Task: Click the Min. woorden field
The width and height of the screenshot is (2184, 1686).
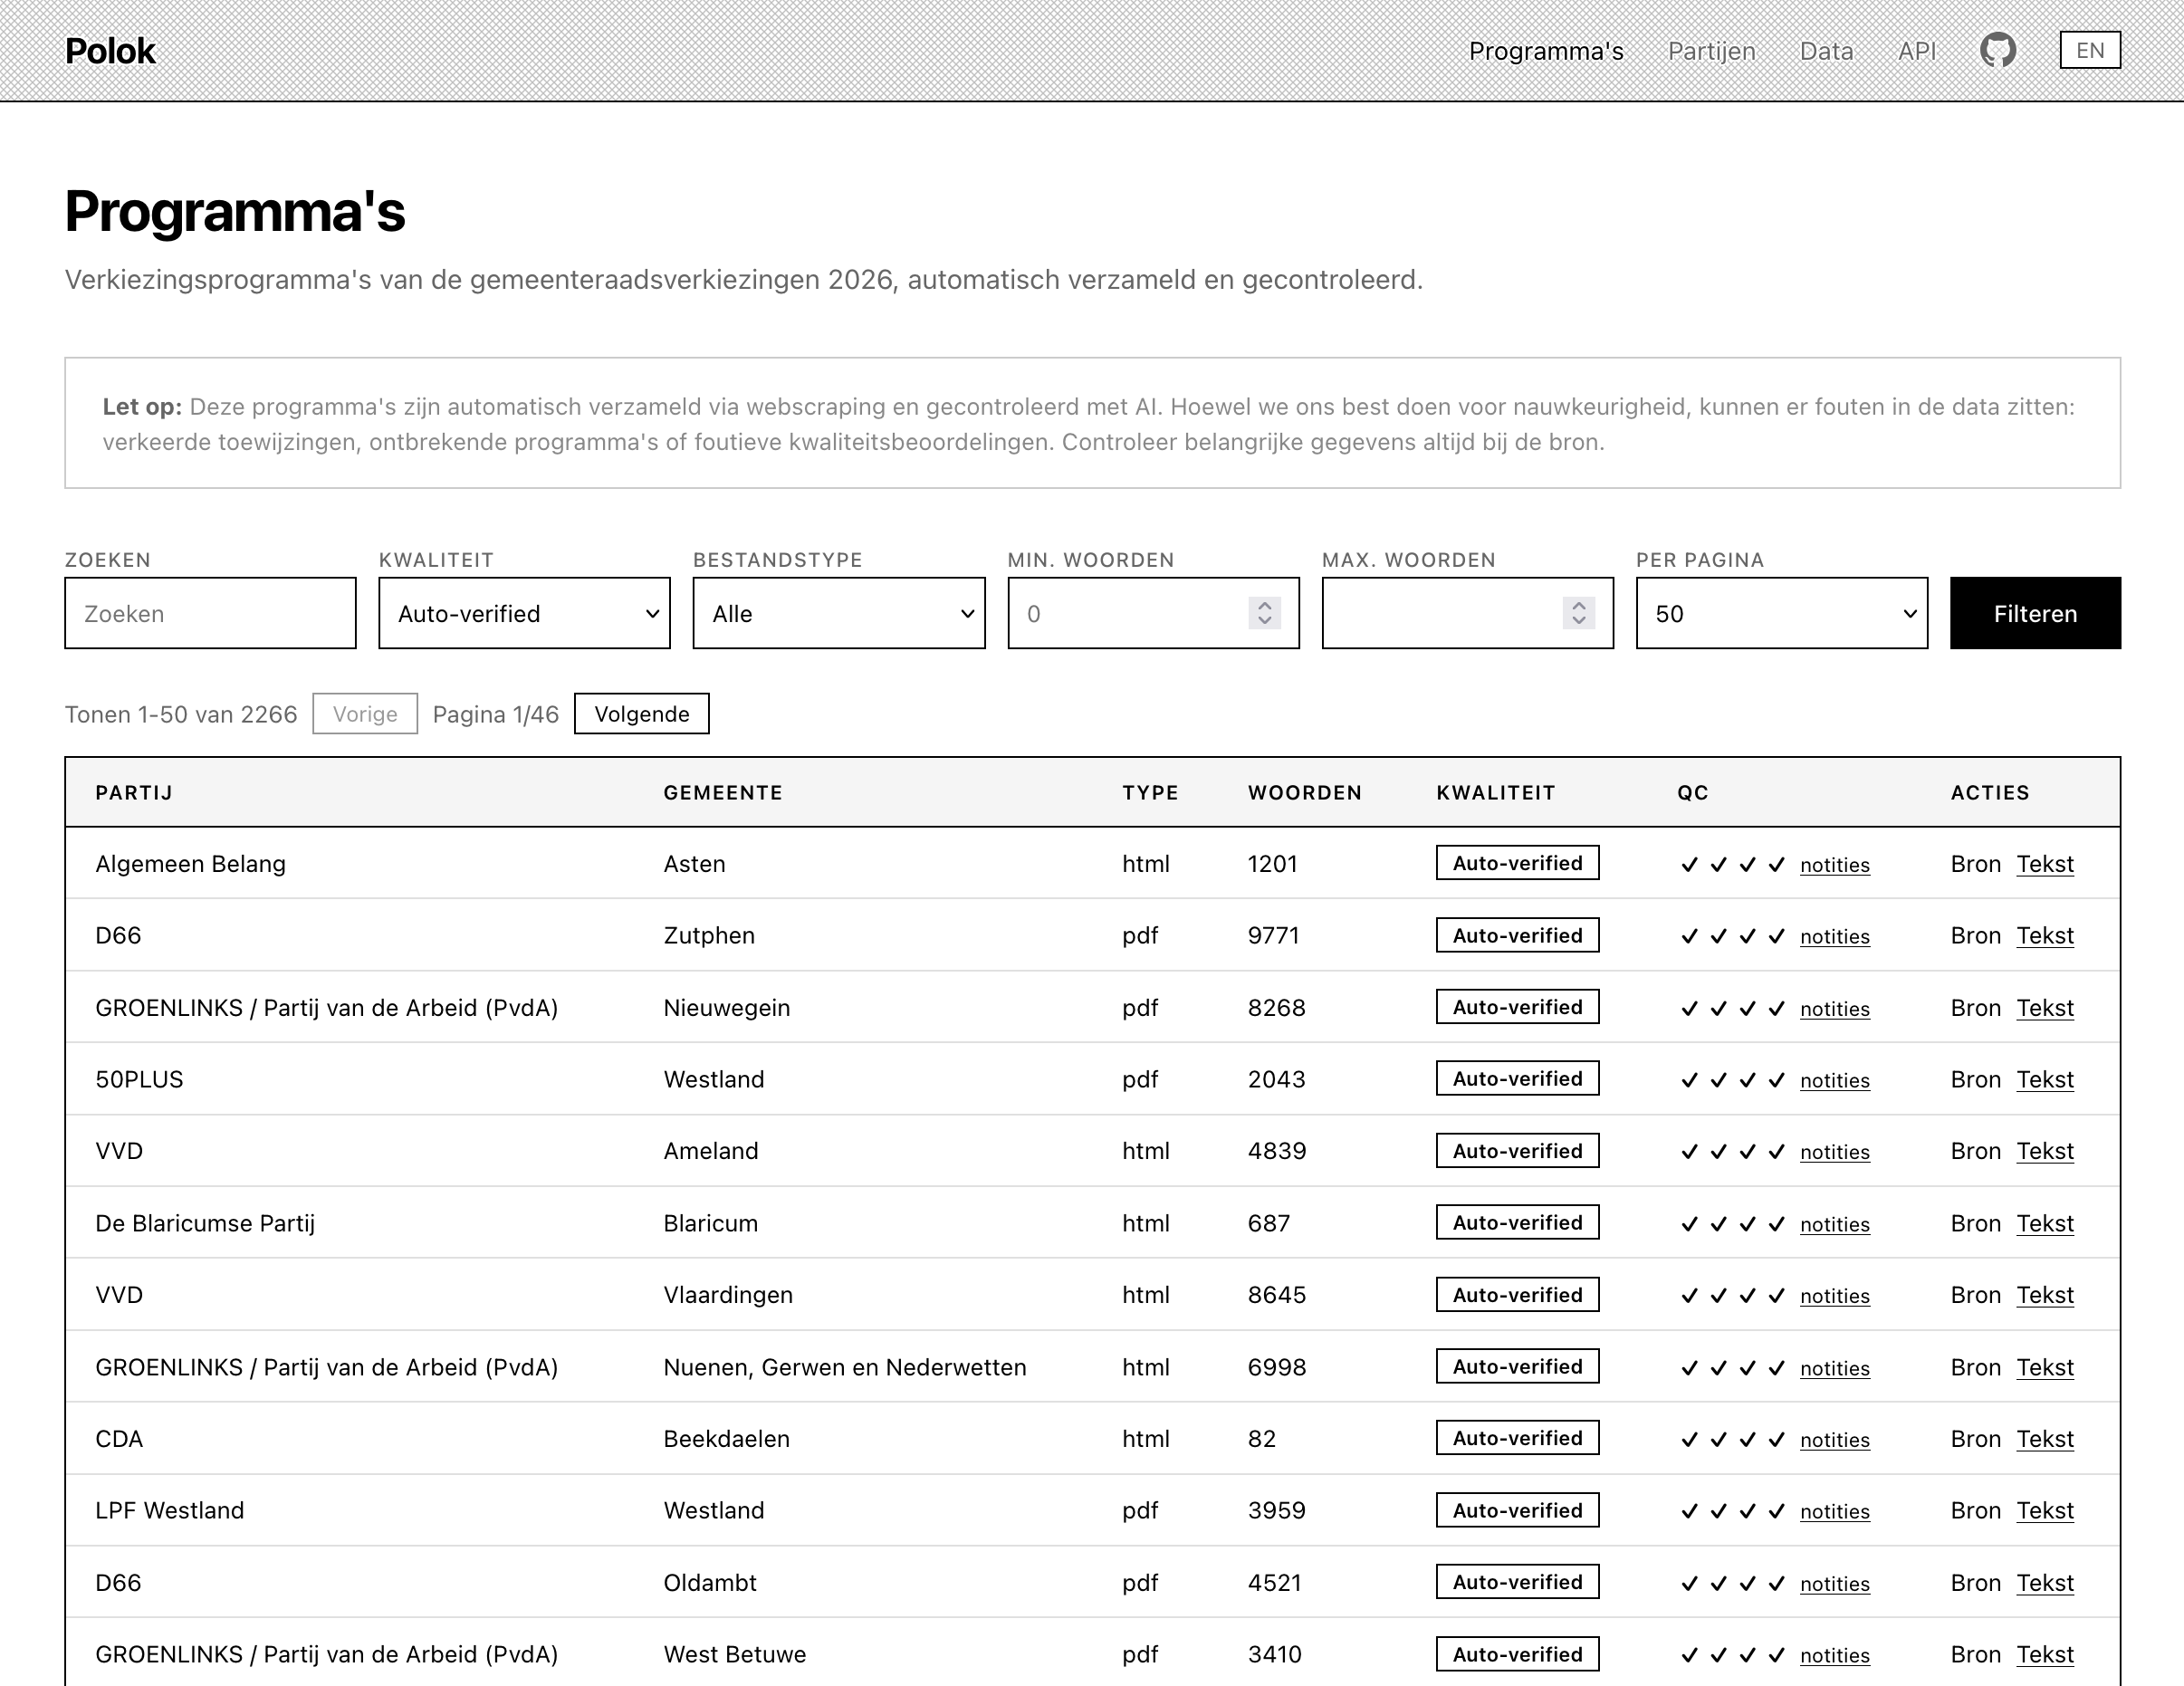Action: point(1153,613)
